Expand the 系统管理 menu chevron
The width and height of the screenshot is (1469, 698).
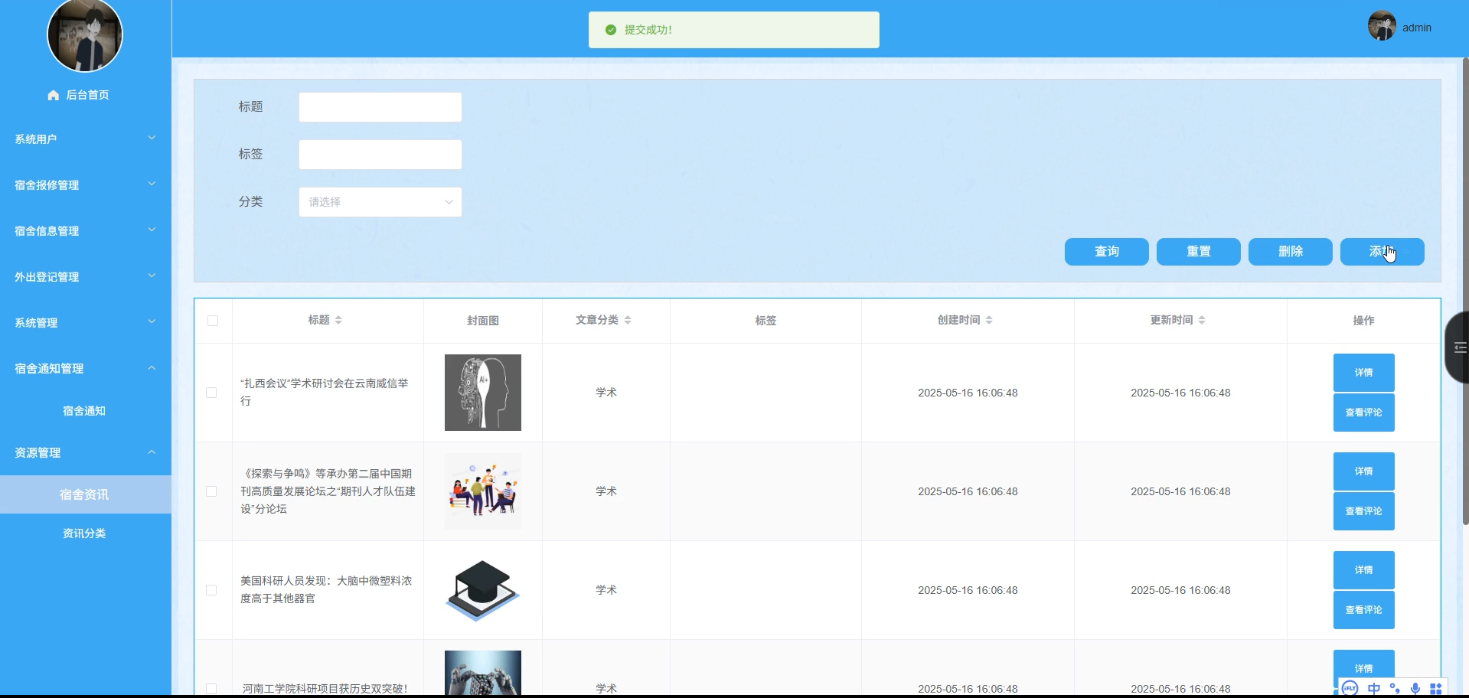point(152,322)
